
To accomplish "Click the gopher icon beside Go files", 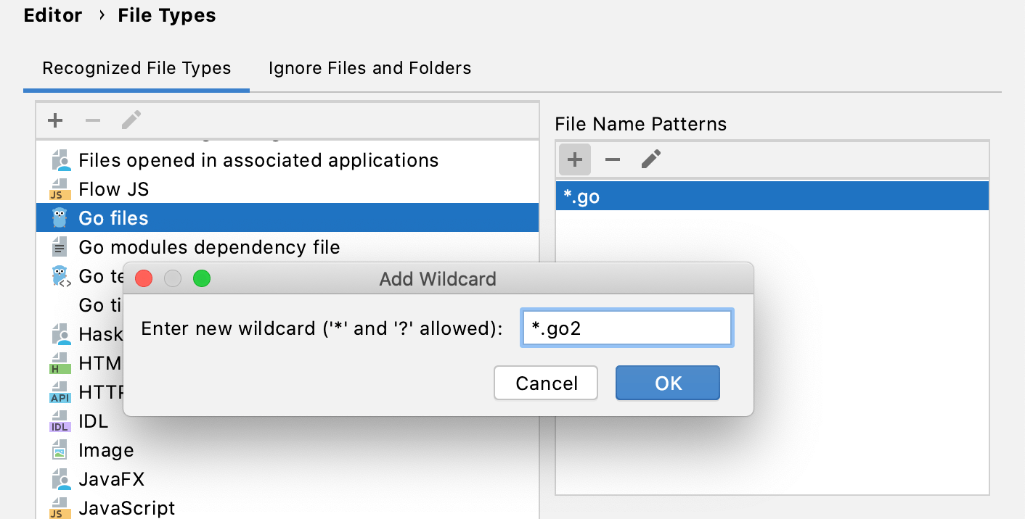I will tap(61, 217).
